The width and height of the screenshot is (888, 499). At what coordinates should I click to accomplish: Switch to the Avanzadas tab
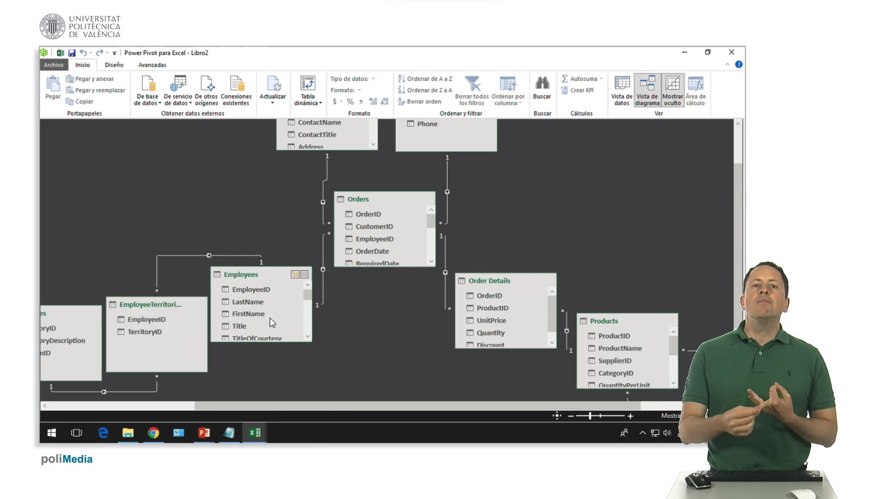click(152, 65)
